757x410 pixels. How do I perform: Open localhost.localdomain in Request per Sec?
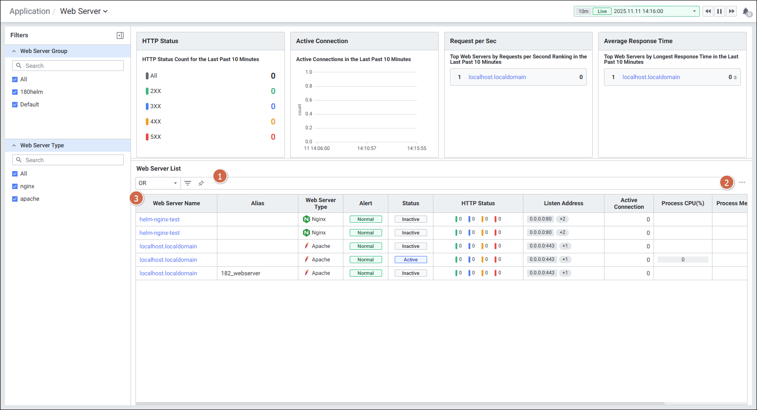coord(497,77)
